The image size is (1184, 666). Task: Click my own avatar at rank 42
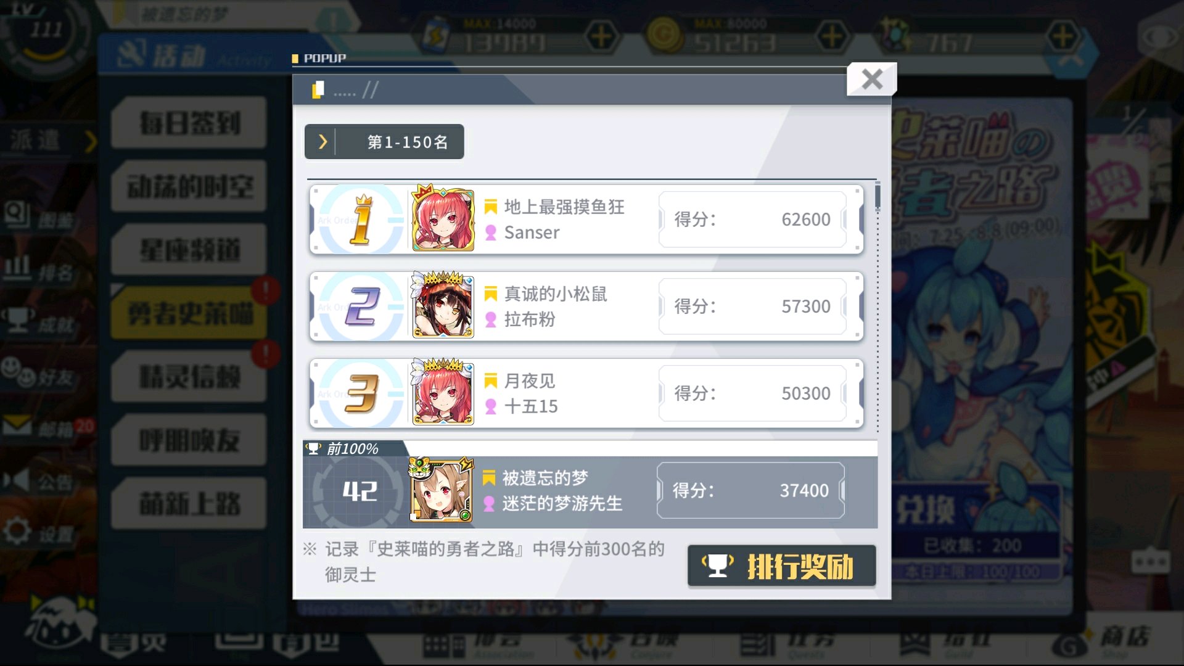[x=442, y=491]
